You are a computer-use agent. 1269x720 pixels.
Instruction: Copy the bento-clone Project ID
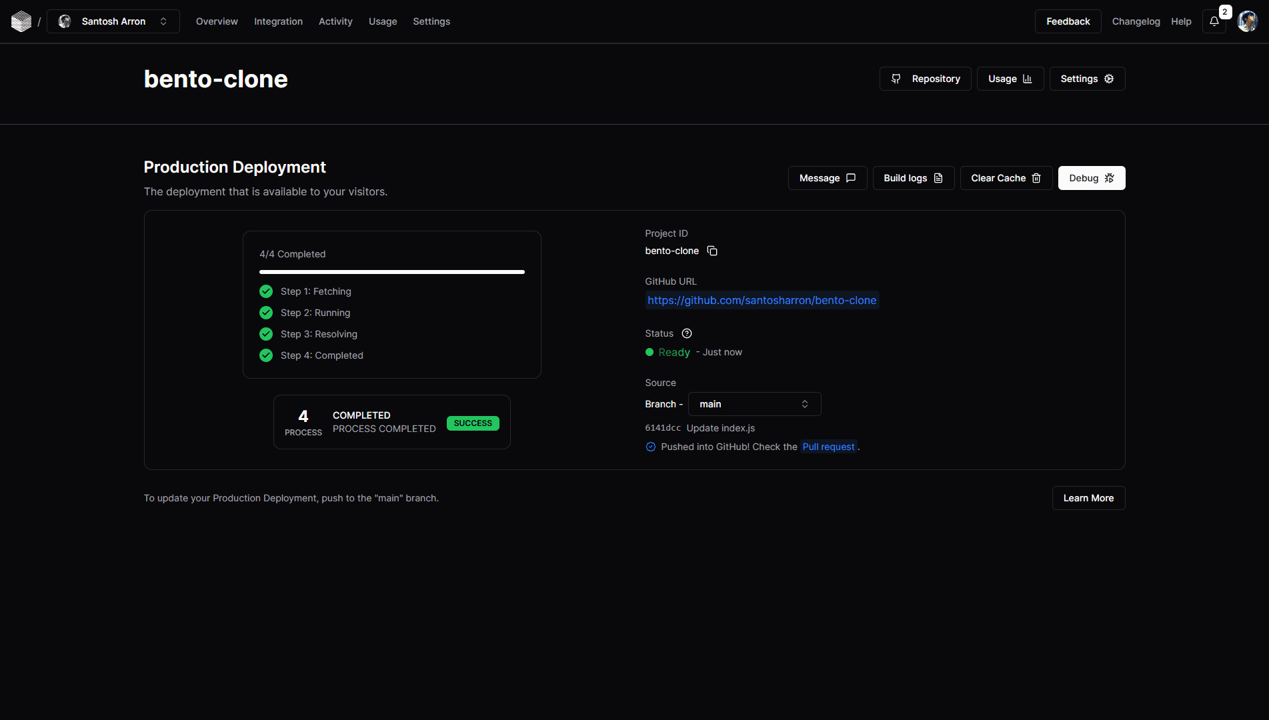[712, 251]
